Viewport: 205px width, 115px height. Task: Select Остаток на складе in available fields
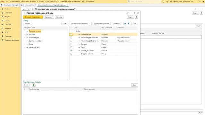(x=35, y=41)
